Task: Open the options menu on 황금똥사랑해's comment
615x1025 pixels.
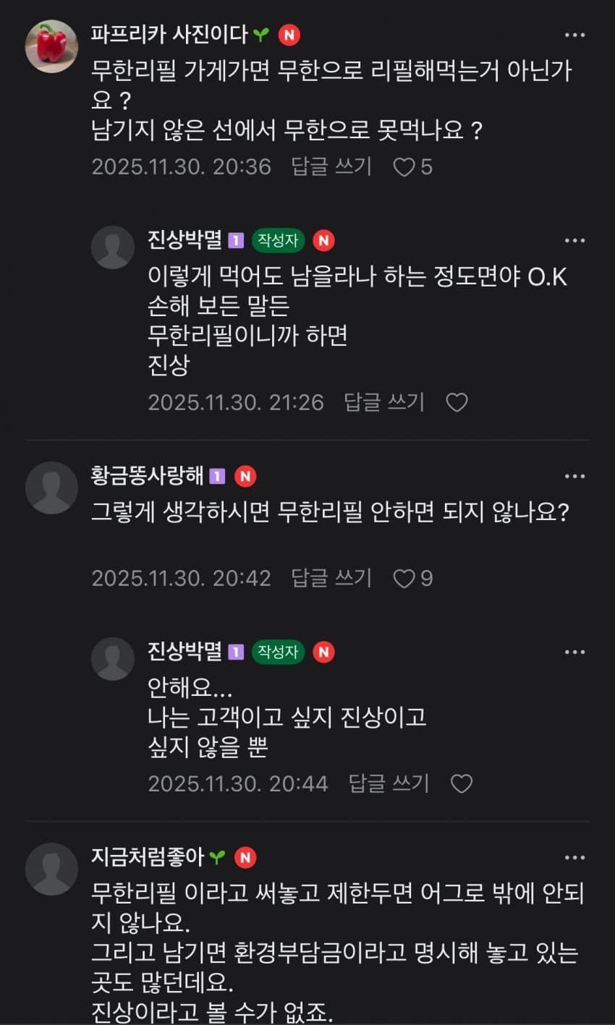Action: 575,475
